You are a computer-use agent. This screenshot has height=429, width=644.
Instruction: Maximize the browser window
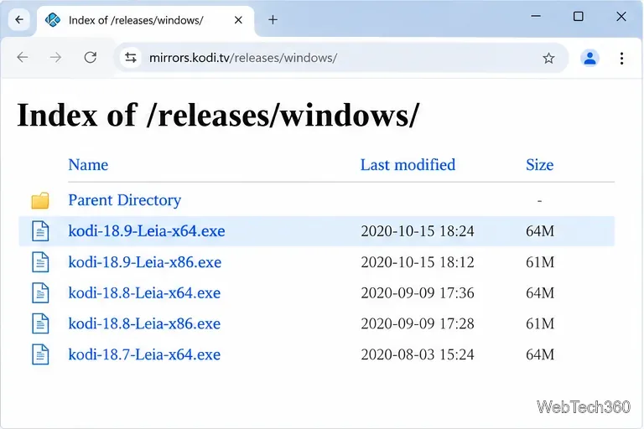point(579,17)
